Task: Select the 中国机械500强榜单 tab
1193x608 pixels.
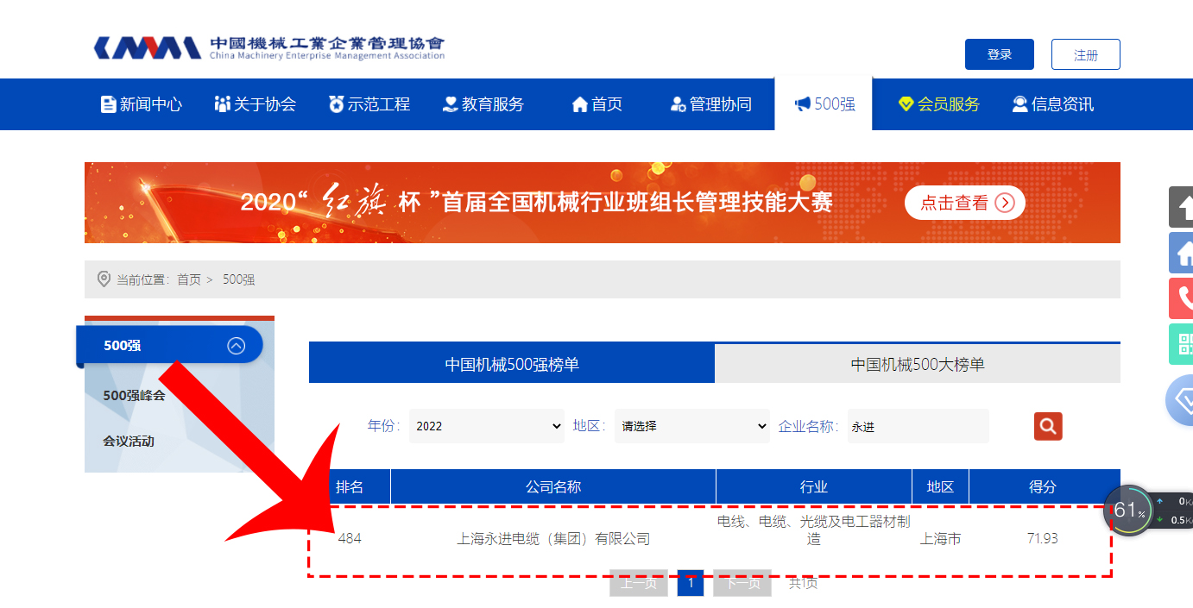Action: click(512, 364)
